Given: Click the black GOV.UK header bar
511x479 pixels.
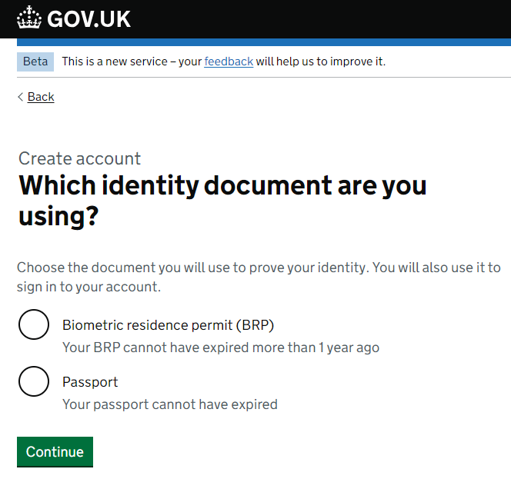Looking at the screenshot, I should 255,19.
